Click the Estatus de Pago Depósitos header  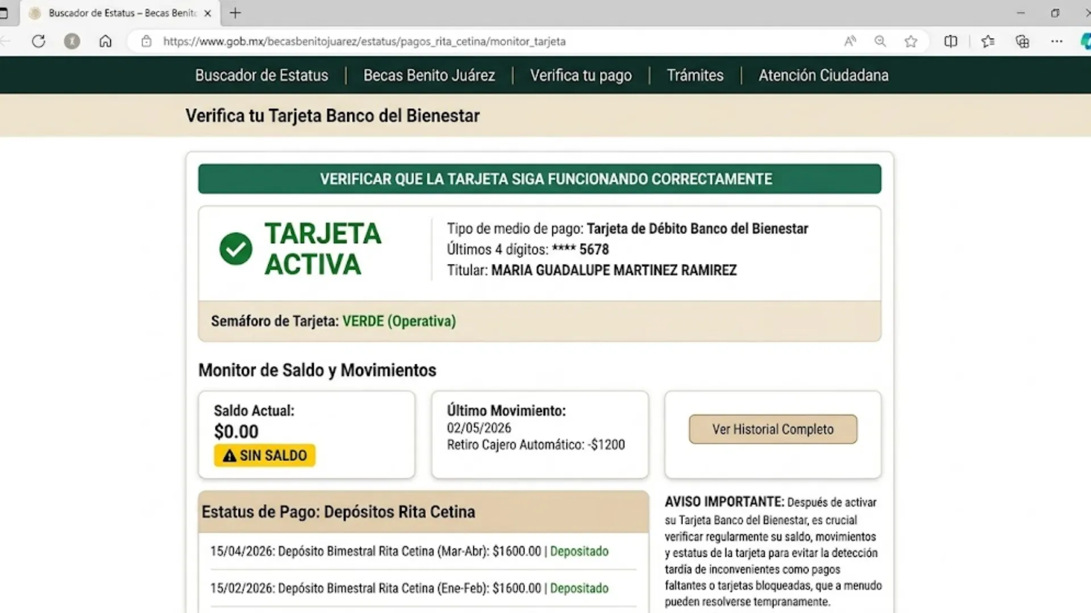pos(423,512)
